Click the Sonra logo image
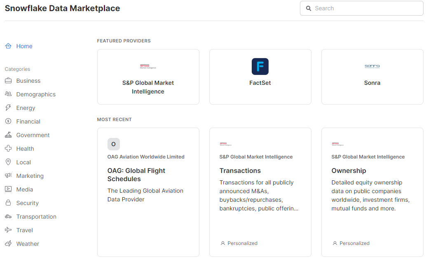The image size is (440, 259). [372, 67]
